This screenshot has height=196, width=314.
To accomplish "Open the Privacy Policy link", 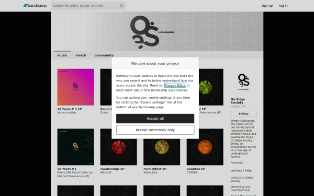I will click(x=175, y=85).
